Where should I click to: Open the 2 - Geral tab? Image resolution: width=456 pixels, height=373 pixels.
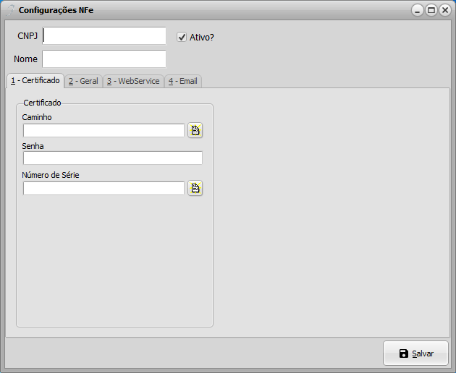(x=83, y=81)
